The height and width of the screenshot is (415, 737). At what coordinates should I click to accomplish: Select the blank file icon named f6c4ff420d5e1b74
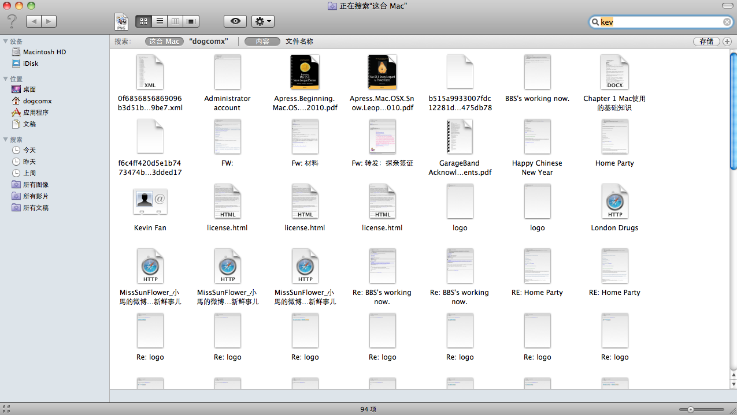click(x=150, y=136)
